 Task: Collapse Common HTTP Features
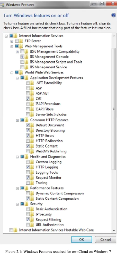pyautogui.click(x=17, y=120)
